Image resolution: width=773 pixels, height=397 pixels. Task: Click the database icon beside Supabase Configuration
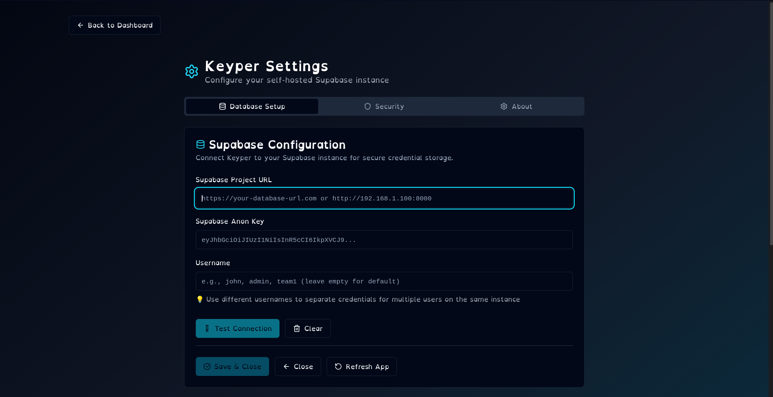coord(200,144)
